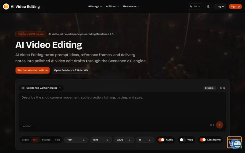Viewport: 245px width, 153px height.
Task: Click the language translate icon
Action: click(191, 6)
